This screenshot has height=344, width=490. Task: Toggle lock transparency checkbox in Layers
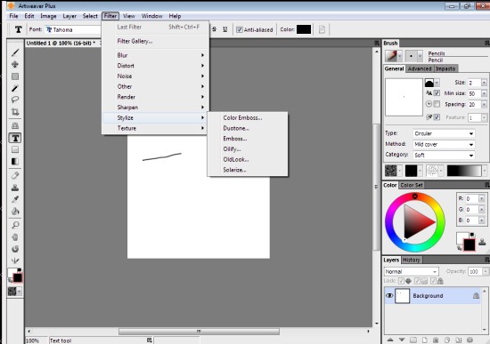pyautogui.click(x=417, y=281)
